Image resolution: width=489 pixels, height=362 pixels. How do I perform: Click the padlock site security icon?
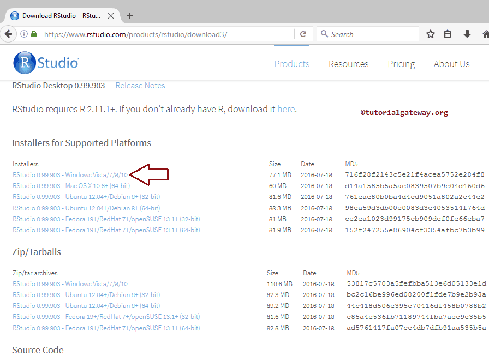(33, 33)
